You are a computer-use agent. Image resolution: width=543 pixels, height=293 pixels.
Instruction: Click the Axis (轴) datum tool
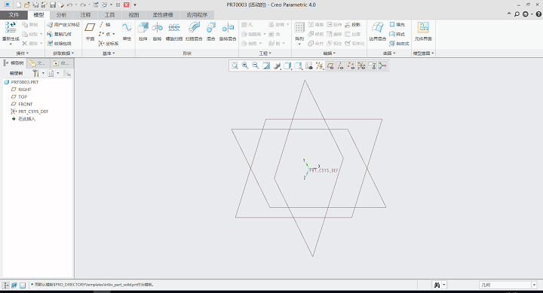(x=105, y=25)
